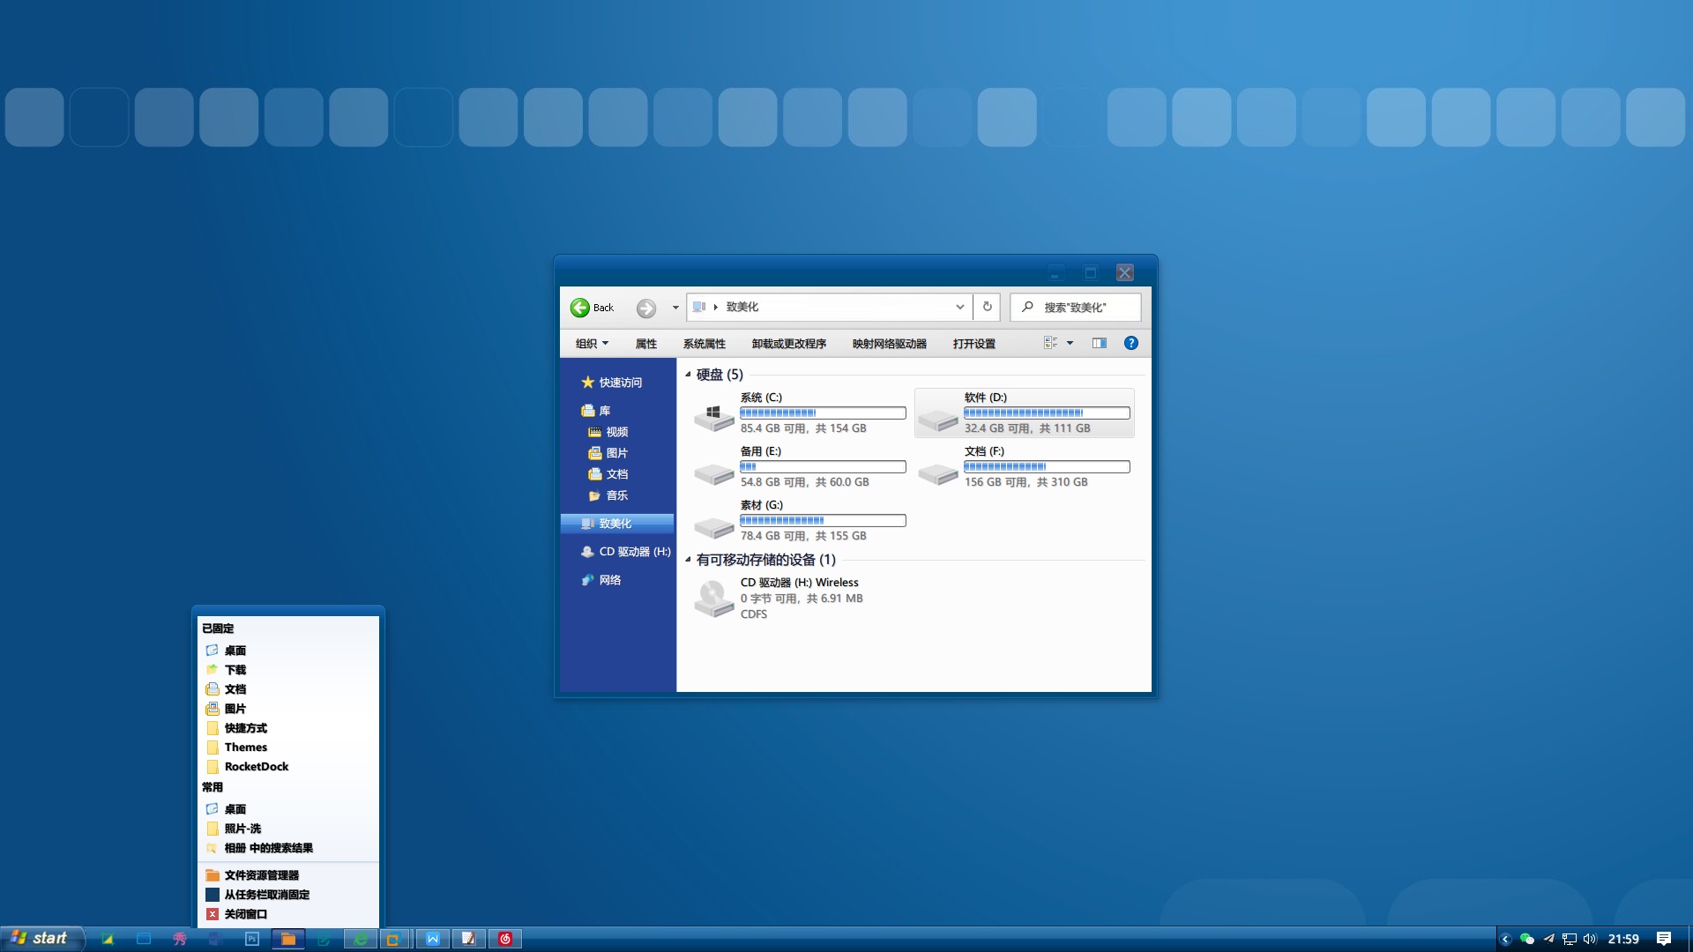The width and height of the screenshot is (1693, 952).
Task: Open 视频 library in the sidebar
Action: [608, 432]
